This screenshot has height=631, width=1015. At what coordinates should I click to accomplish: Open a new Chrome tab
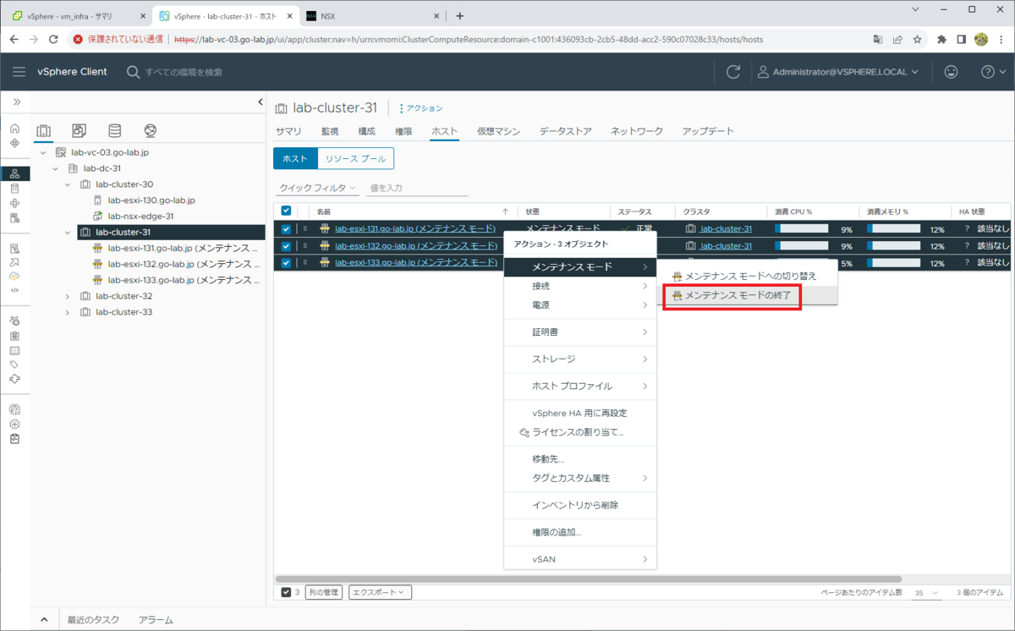(x=460, y=15)
